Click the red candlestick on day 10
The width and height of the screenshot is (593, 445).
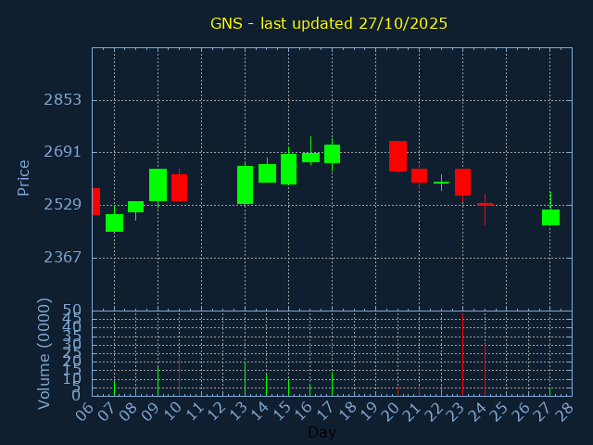click(x=179, y=187)
